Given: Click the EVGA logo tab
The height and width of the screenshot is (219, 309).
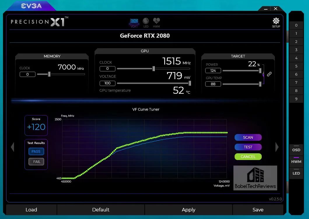Looking at the screenshot, I should click(x=31, y=6).
